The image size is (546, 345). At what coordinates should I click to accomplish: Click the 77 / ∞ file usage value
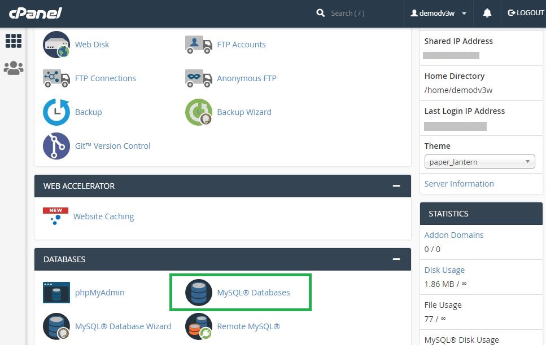(435, 319)
